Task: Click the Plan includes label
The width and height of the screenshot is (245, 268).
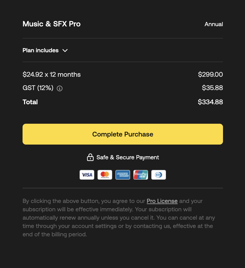Action: [x=41, y=50]
